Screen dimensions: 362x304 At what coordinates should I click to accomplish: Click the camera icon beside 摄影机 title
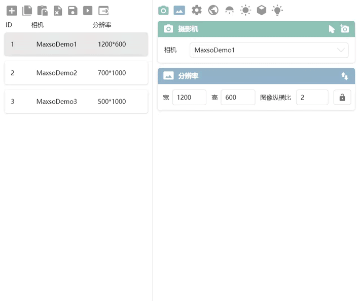point(168,29)
